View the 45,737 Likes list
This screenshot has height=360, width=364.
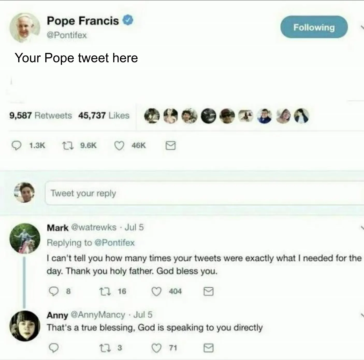104,115
